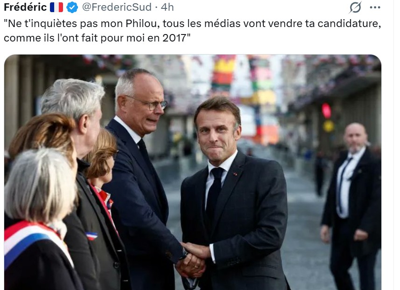Open the attached photo in full view
Image resolution: width=400 pixels, height=290 pixels.
[x=193, y=172]
